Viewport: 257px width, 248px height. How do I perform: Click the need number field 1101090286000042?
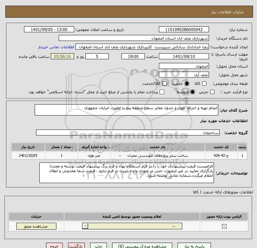[184, 29]
